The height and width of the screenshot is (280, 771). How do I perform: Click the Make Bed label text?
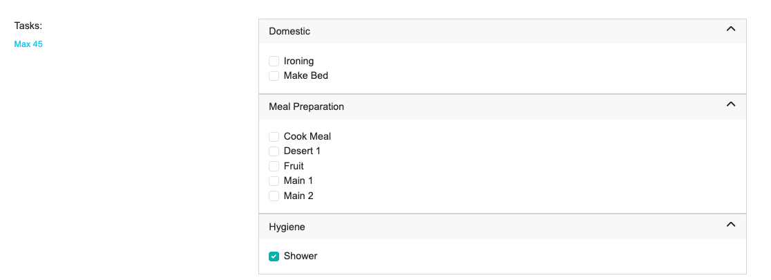306,76
